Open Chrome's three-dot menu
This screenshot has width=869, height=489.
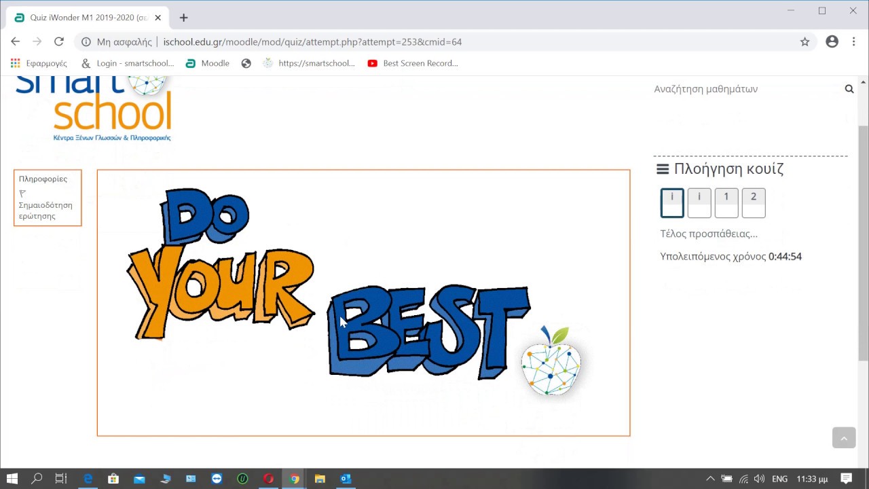coord(853,41)
